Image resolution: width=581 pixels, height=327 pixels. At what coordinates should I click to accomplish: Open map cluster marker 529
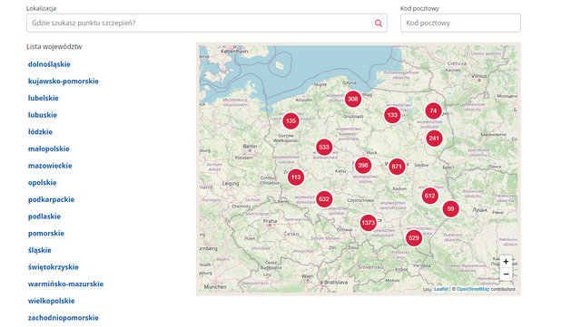(414, 238)
